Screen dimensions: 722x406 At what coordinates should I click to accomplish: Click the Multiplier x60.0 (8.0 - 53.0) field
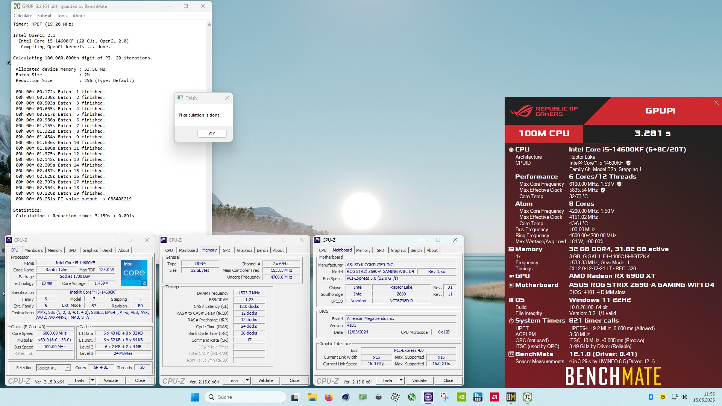pos(55,340)
